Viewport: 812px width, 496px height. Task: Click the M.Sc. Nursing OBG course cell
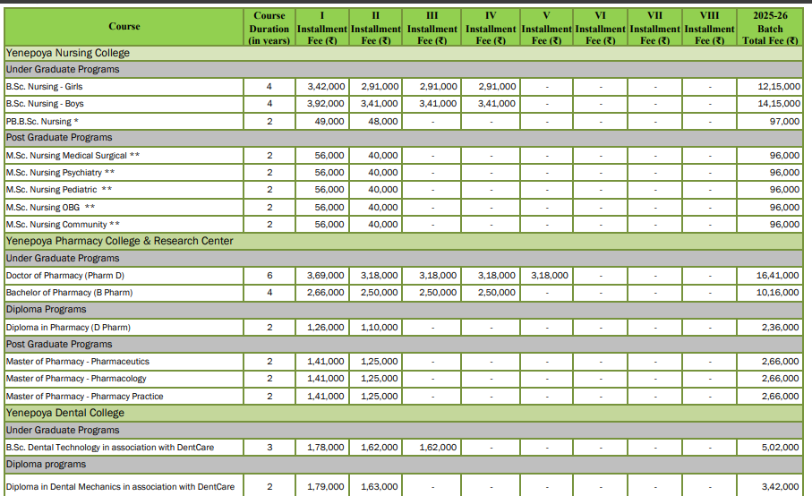pyautogui.click(x=50, y=207)
